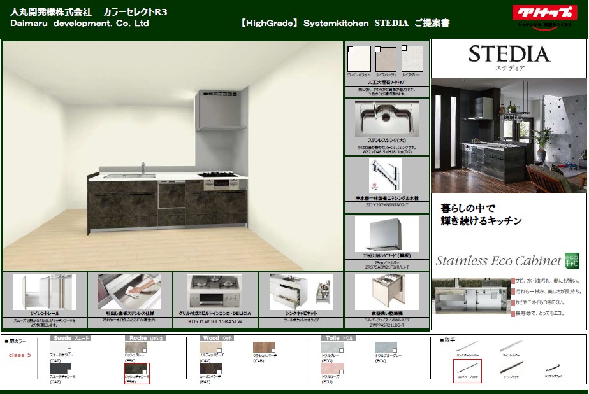Click the eco cabinet green logo

coord(571,260)
